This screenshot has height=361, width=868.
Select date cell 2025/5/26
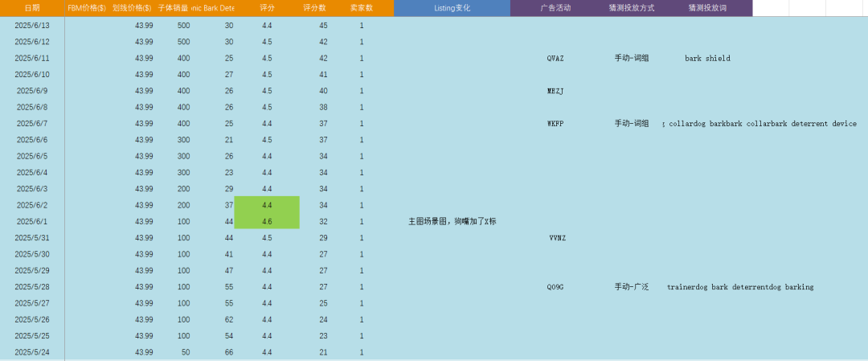point(32,319)
